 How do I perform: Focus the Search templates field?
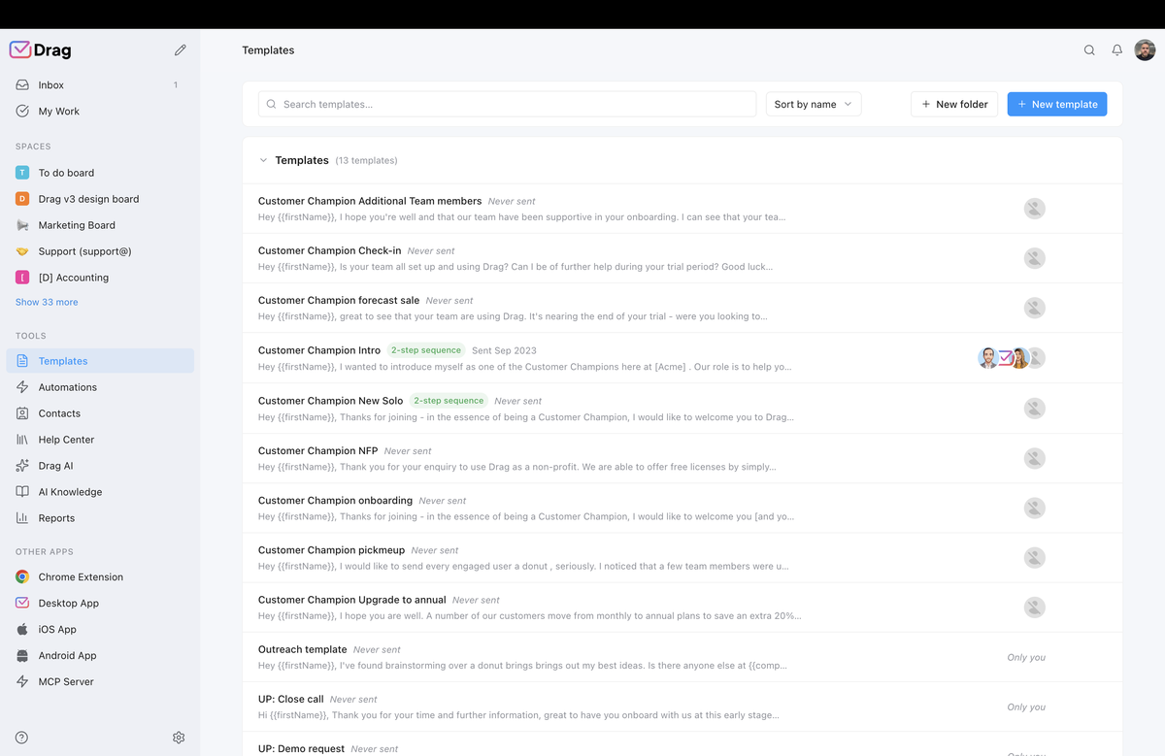point(507,104)
